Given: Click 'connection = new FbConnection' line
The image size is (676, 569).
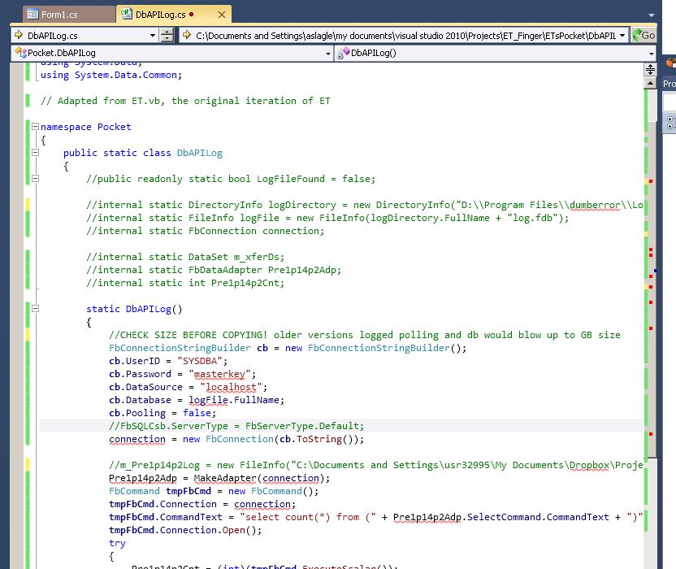Looking at the screenshot, I should (x=236, y=439).
